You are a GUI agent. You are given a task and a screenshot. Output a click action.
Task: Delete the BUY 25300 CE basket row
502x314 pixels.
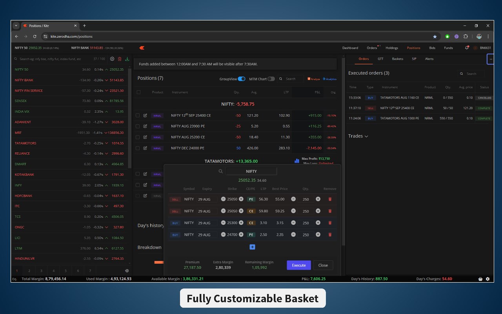point(330,223)
